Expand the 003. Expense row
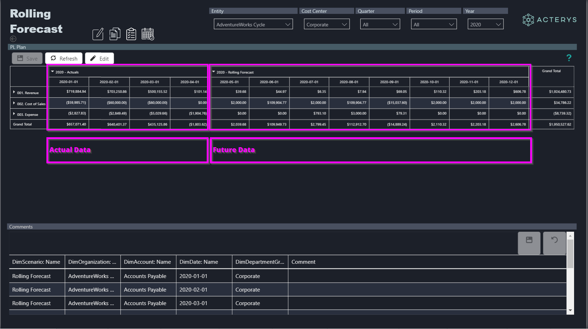 [x=14, y=114]
